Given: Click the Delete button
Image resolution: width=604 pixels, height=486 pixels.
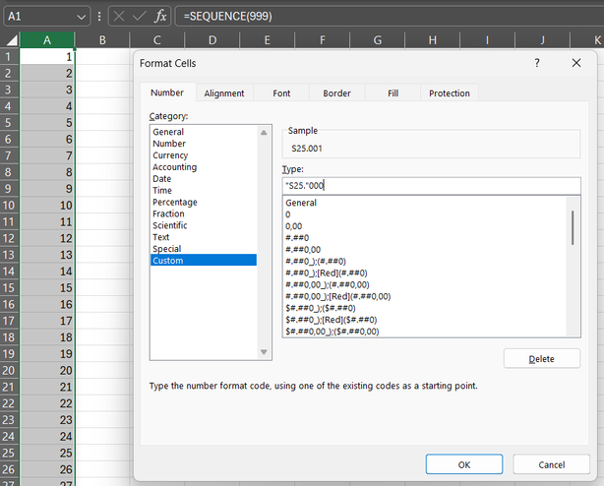Looking at the screenshot, I should coord(541,359).
